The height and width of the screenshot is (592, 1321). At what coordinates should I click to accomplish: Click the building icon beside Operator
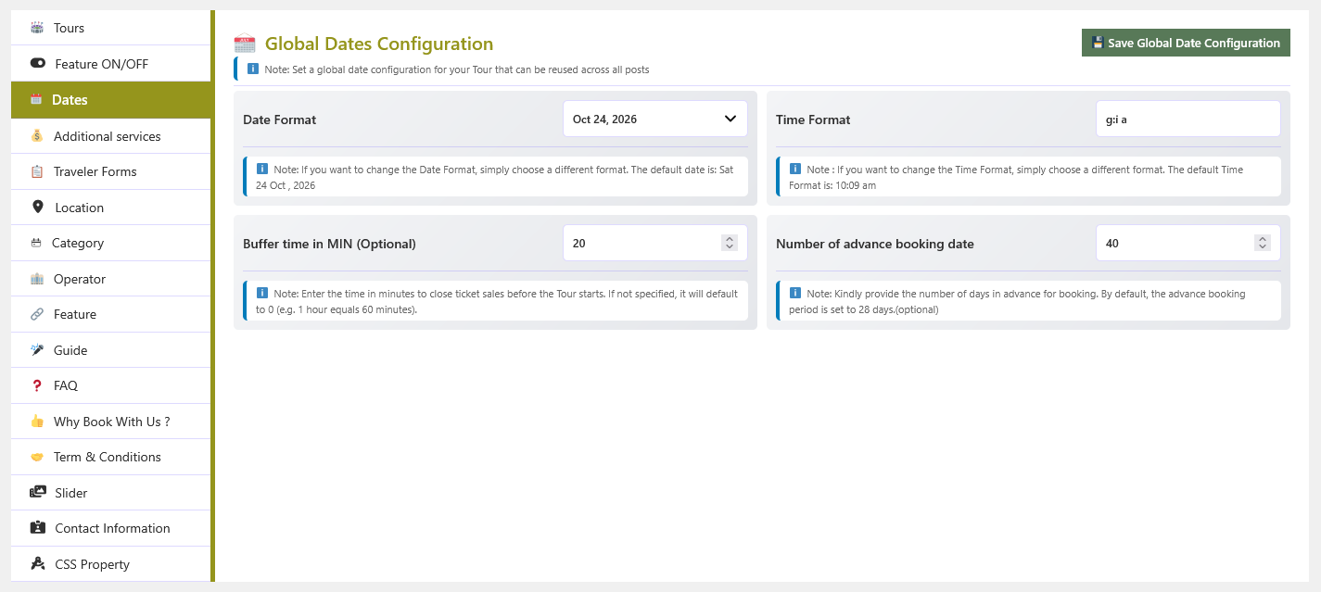[x=37, y=279]
